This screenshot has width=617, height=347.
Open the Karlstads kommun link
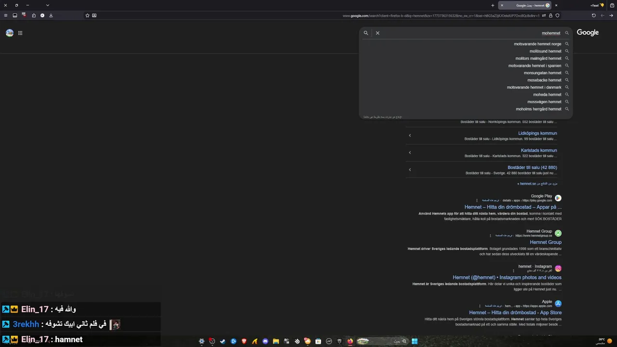539,150
